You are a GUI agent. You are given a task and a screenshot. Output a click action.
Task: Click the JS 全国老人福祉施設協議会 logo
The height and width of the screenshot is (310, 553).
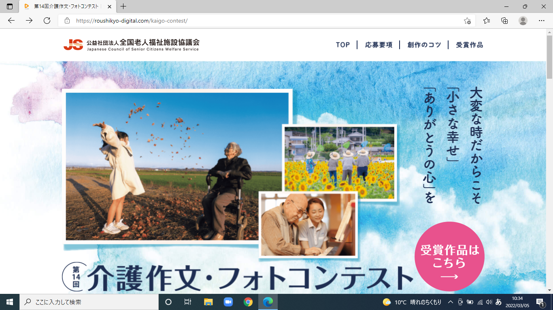[x=132, y=44]
